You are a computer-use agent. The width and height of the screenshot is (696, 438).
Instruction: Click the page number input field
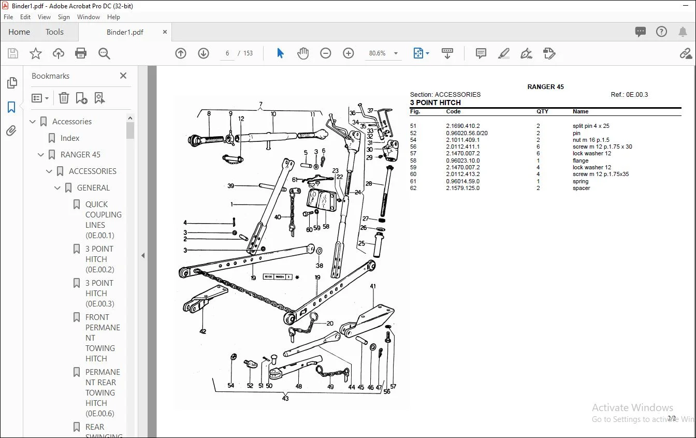227,53
